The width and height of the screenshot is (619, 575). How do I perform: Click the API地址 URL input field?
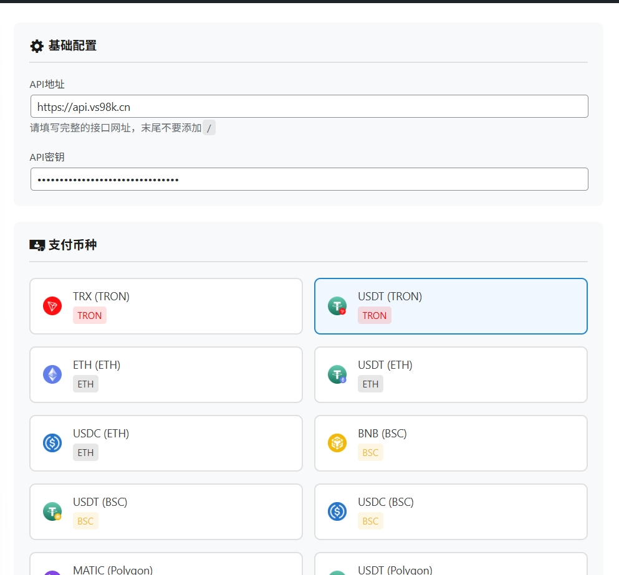(309, 106)
